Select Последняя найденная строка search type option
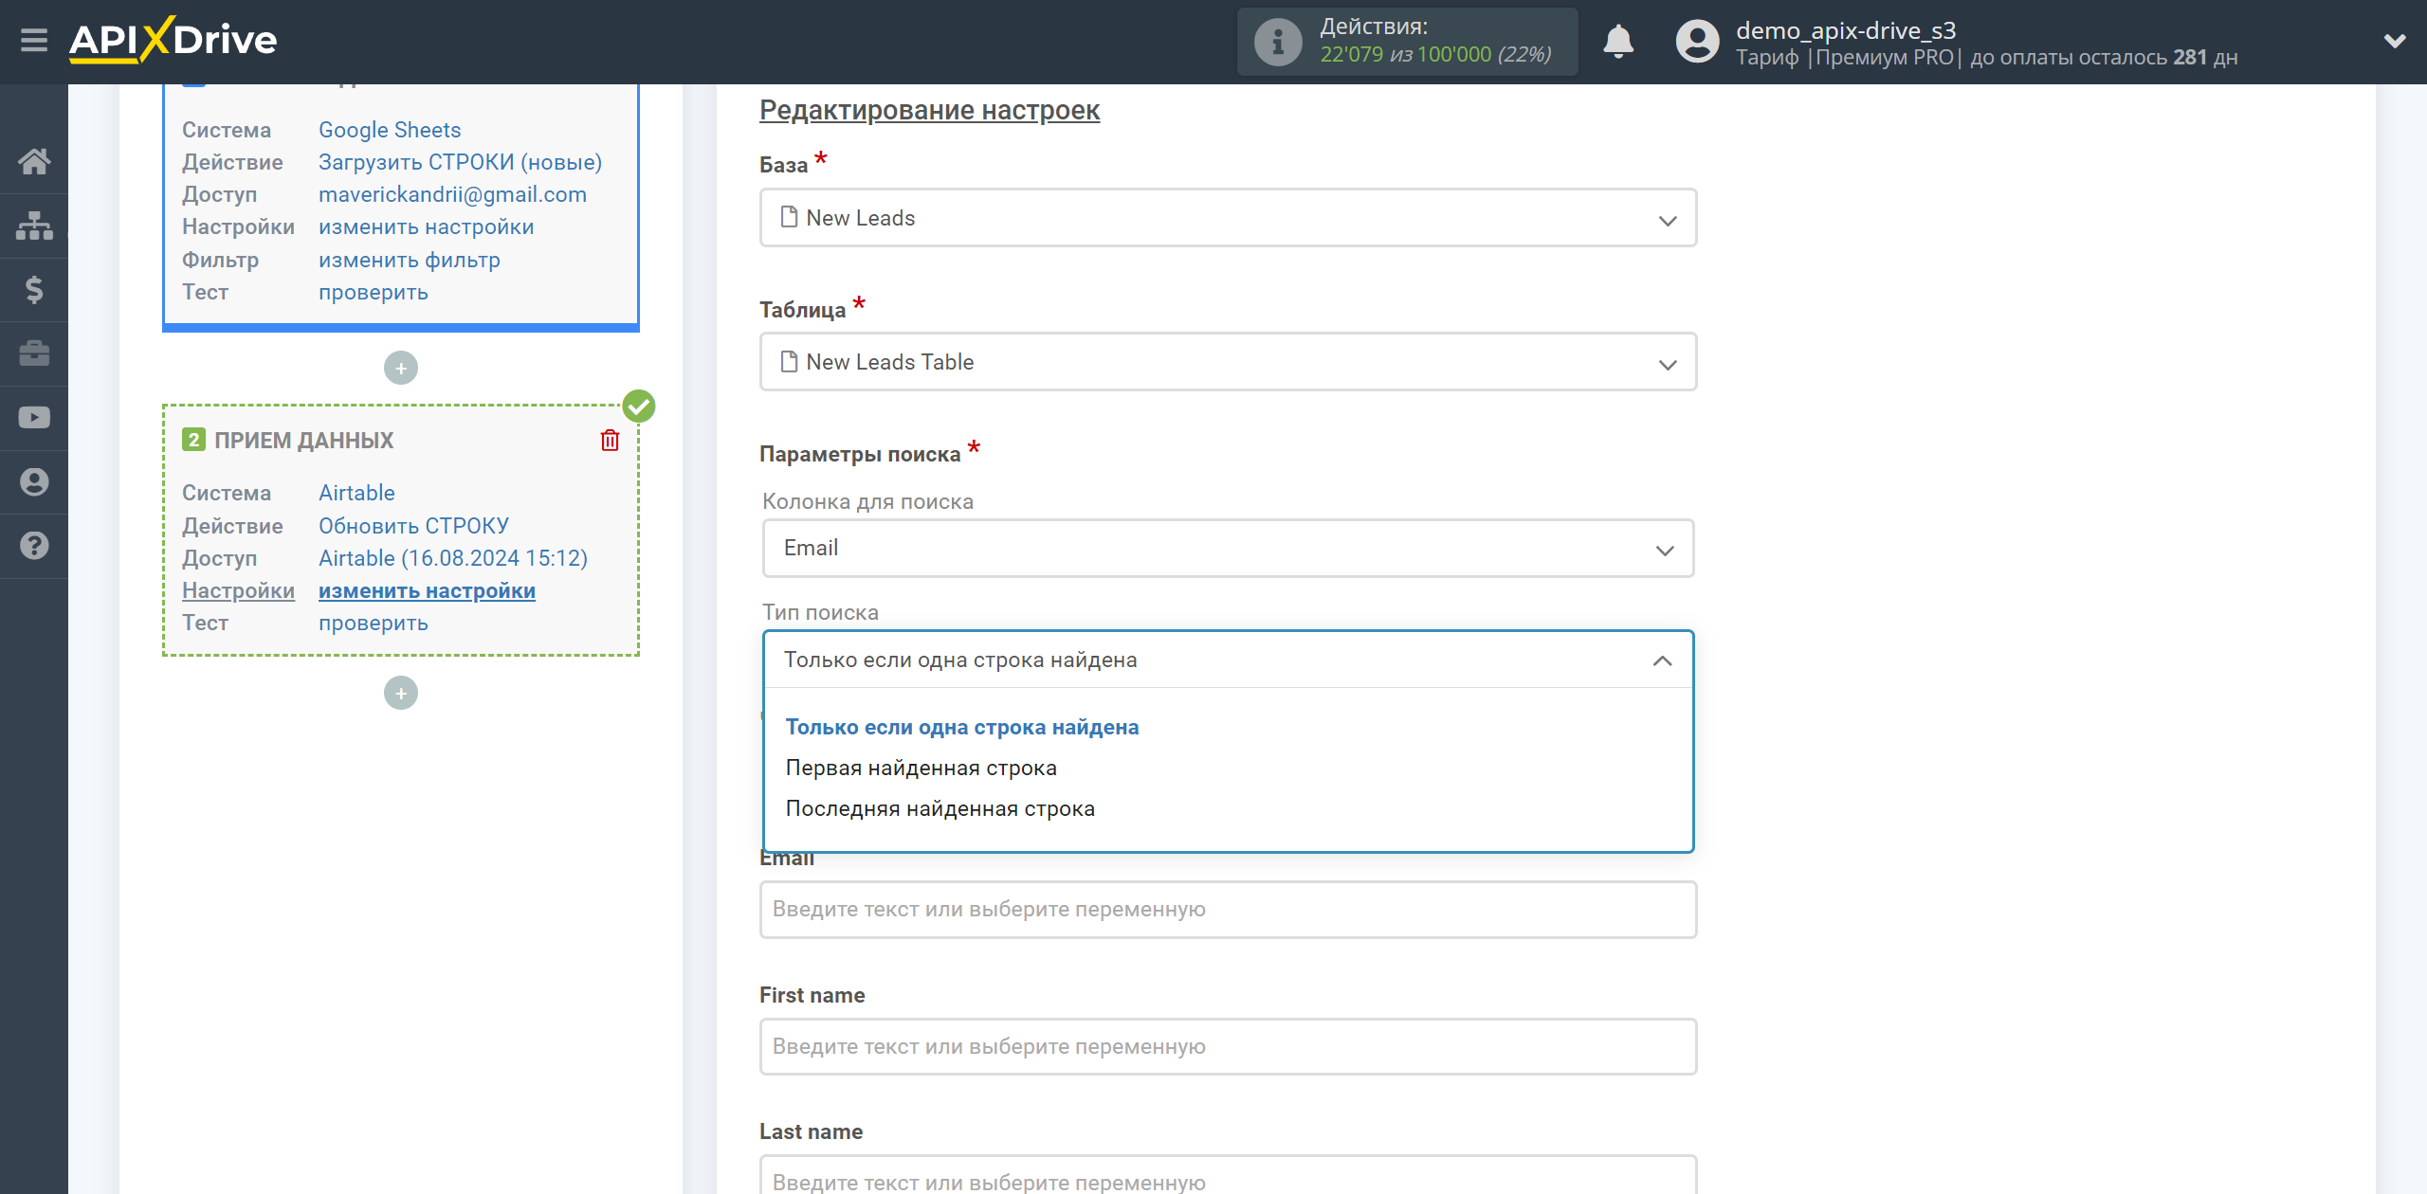Viewport: 2427px width, 1194px height. [940, 807]
